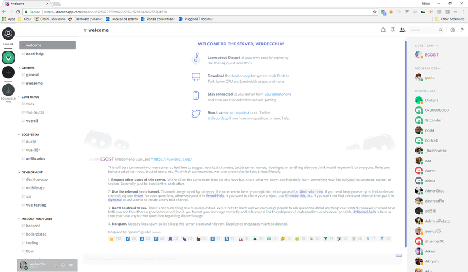The image size is (468, 272).
Task: Reload the page in Chrome
Action: pyautogui.click(x=18, y=12)
